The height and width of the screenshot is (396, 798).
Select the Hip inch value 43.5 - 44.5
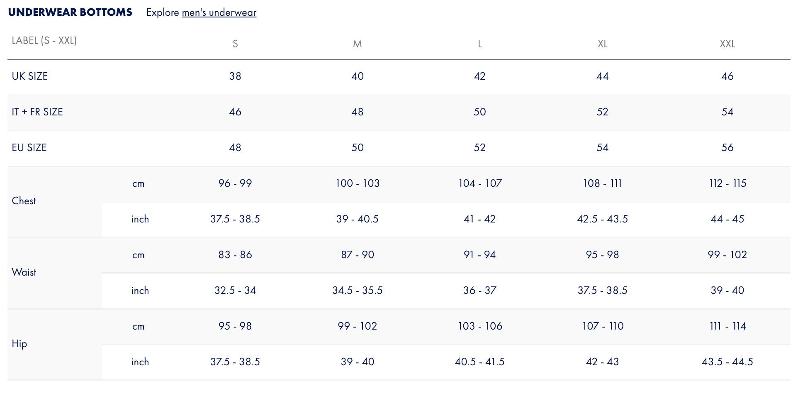tap(727, 362)
